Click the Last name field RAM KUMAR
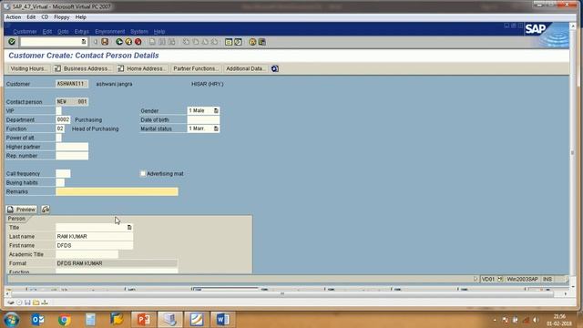Viewport: 583px width, 328px height. click(94, 237)
